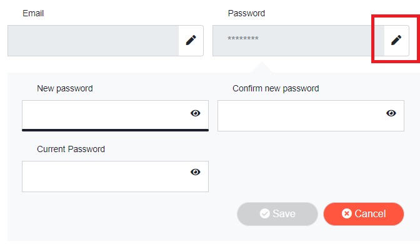Focus the New password input field
The width and height of the screenshot is (420, 251).
click(x=103, y=114)
